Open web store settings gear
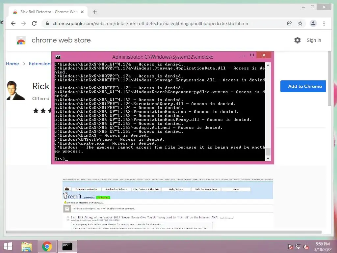 (x=298, y=40)
